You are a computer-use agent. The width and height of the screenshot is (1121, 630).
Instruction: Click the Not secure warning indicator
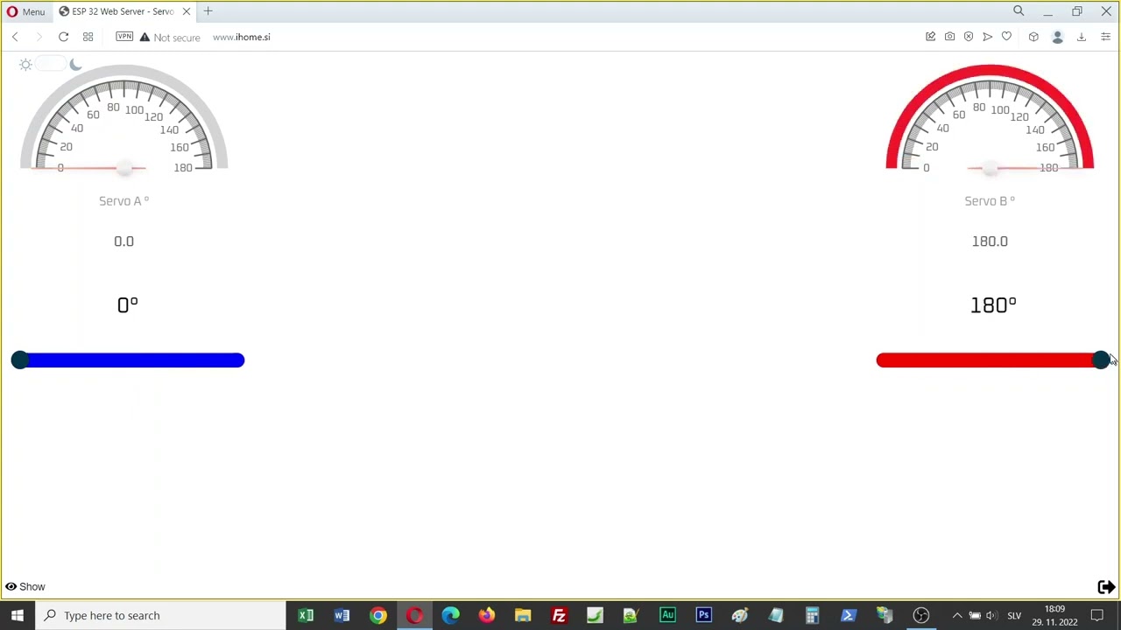point(170,37)
